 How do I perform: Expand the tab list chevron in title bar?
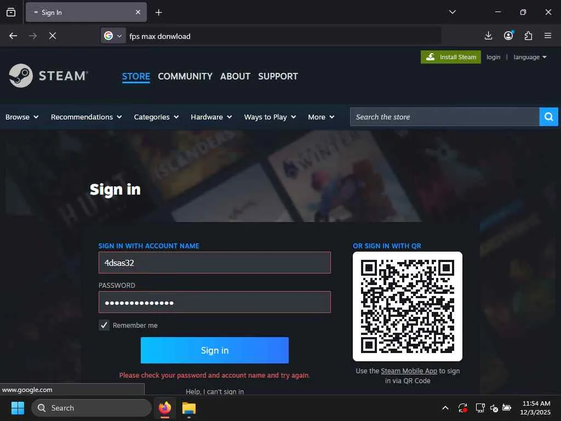tap(452, 12)
